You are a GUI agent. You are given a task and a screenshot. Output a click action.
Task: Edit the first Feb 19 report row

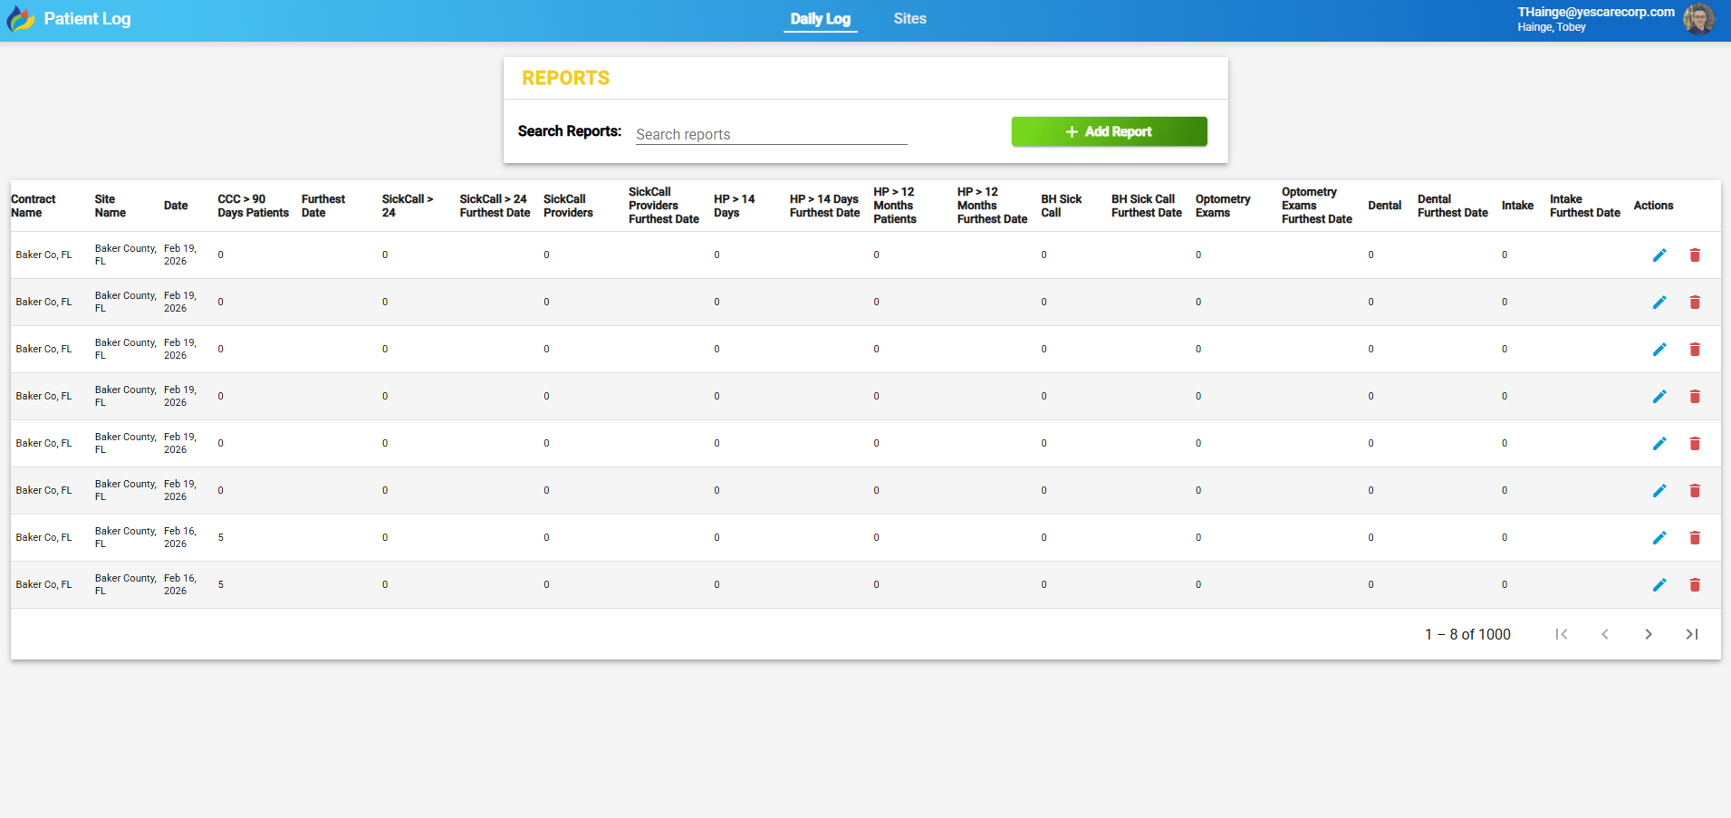click(1659, 255)
